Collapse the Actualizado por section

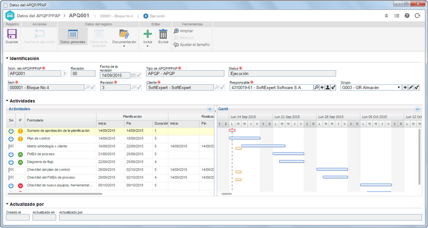coord(7,204)
